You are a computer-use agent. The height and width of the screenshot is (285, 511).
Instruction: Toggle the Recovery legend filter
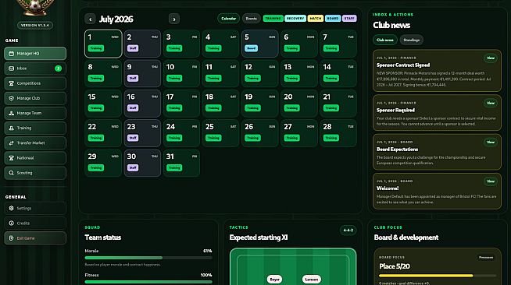[295, 19]
